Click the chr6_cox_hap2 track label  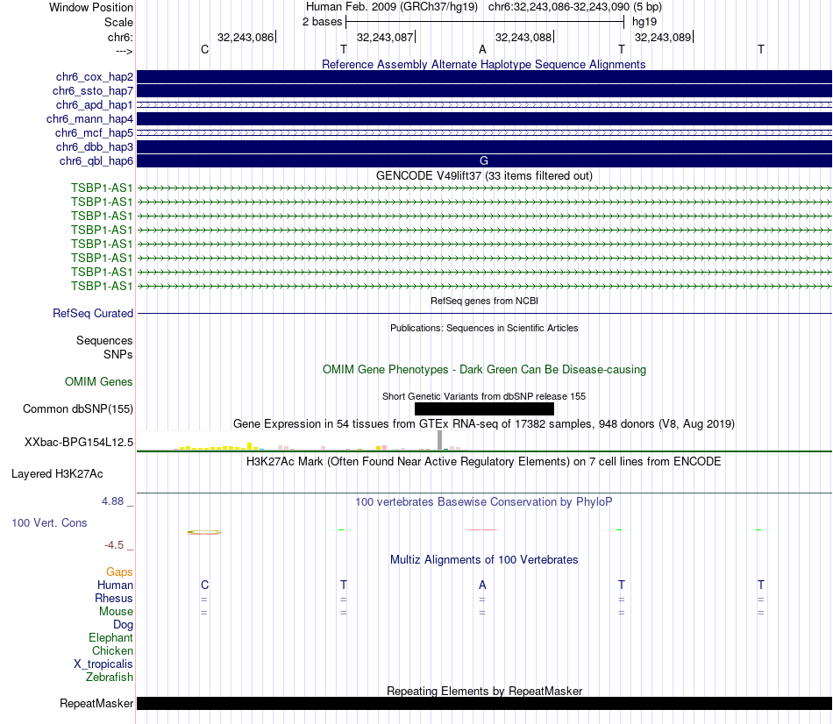(95, 77)
